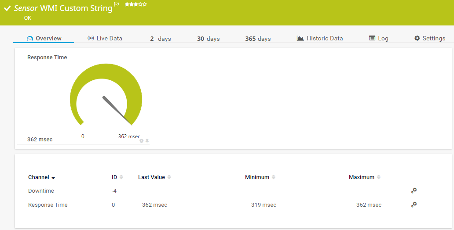Click the pin icon below the gauge
This screenshot has width=454, height=230.
pyautogui.click(x=147, y=141)
